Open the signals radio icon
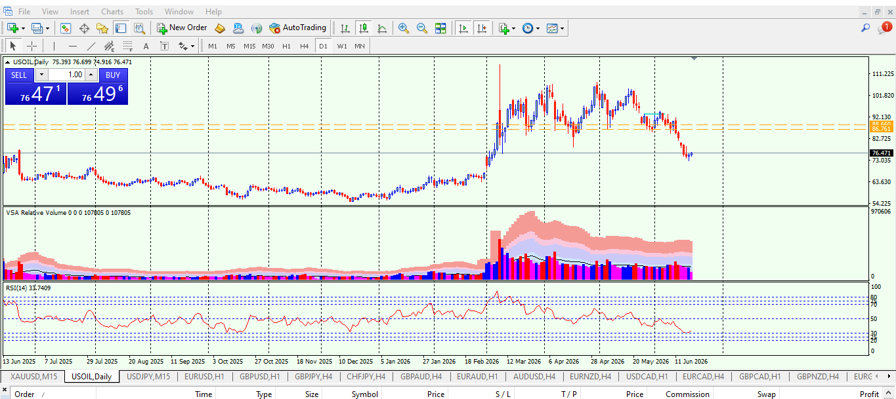Image resolution: width=896 pixels, height=399 pixels. click(x=257, y=28)
